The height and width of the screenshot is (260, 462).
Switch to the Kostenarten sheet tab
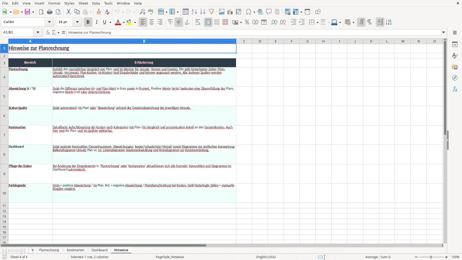(x=75, y=250)
